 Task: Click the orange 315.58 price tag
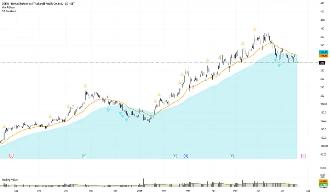click(324, 56)
